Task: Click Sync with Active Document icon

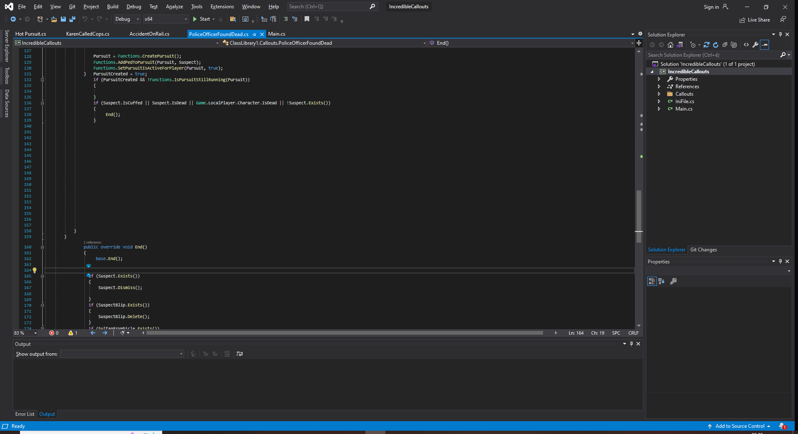Action: click(707, 45)
